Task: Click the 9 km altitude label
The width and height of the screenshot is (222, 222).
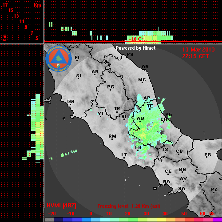Action: (x=26, y=27)
